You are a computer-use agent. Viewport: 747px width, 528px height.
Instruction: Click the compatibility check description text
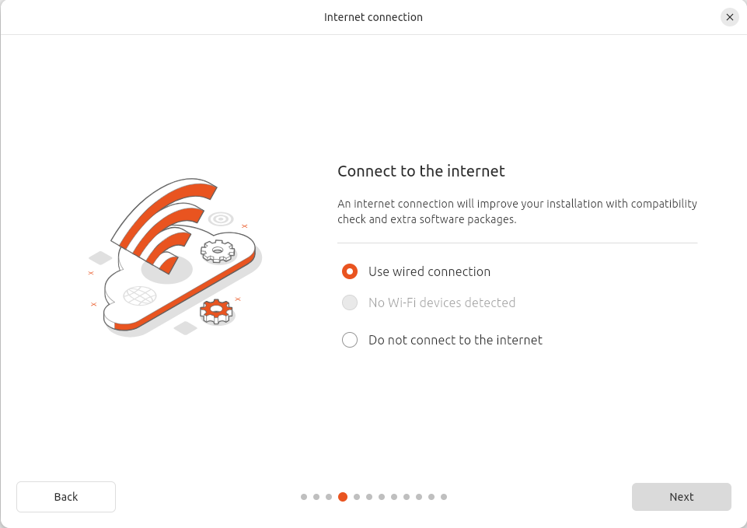(517, 211)
